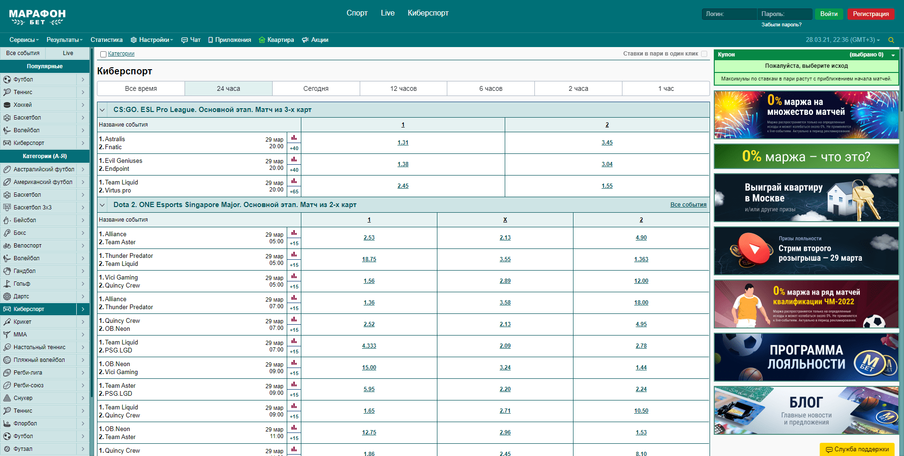Viewport: 904px width, 456px height.
Task: Open Спорт in top navigation
Action: point(357,13)
